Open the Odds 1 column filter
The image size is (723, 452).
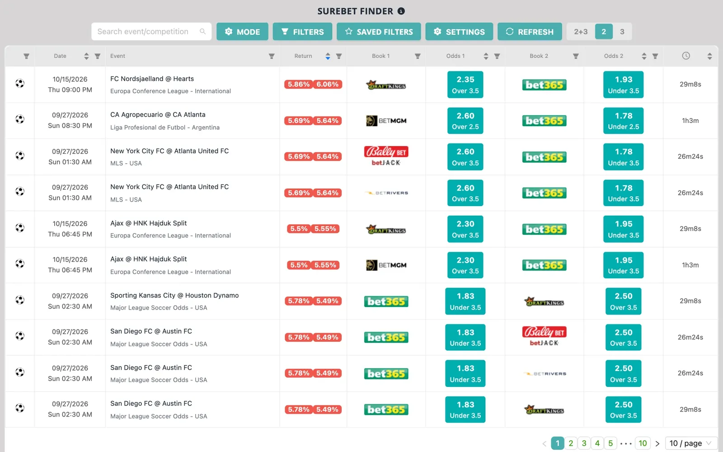[x=497, y=56]
